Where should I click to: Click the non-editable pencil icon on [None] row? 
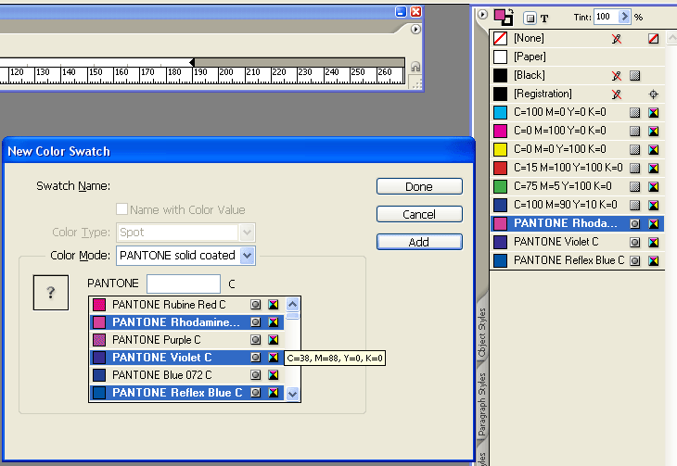[x=617, y=39]
